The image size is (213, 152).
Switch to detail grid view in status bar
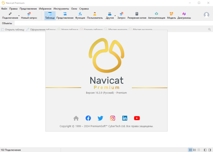(x=199, y=150)
